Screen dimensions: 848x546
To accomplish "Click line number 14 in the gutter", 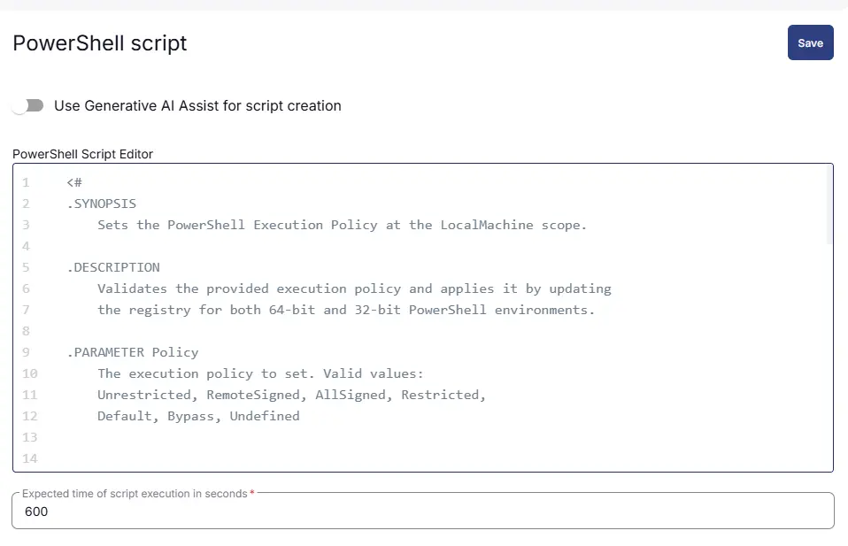I will (29, 458).
